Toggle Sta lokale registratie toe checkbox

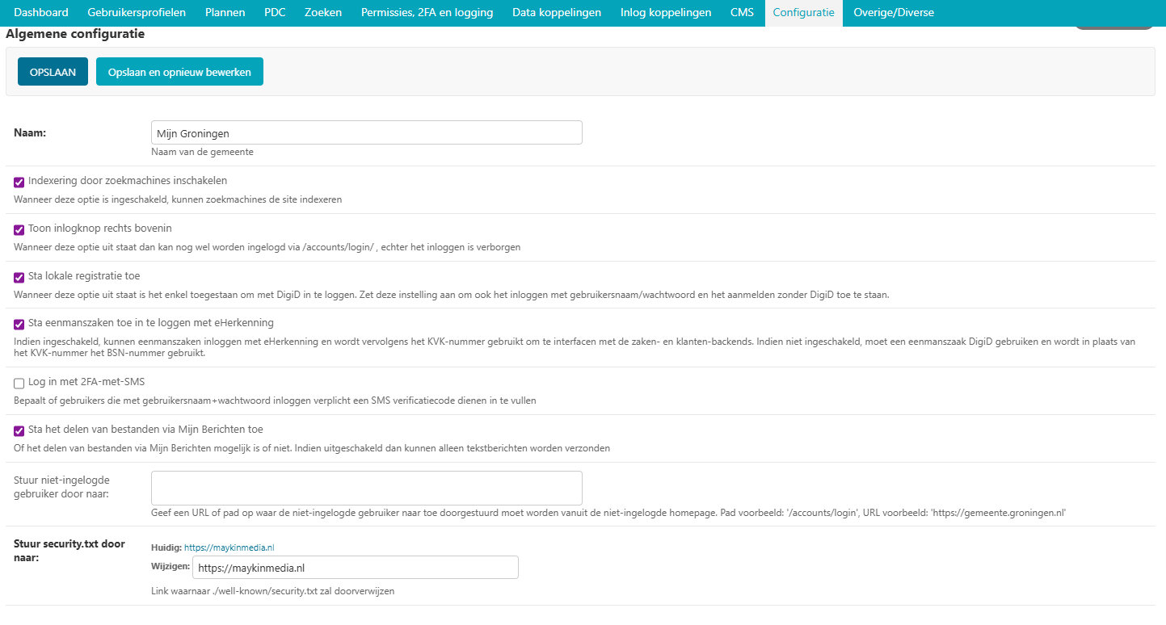[x=19, y=278]
